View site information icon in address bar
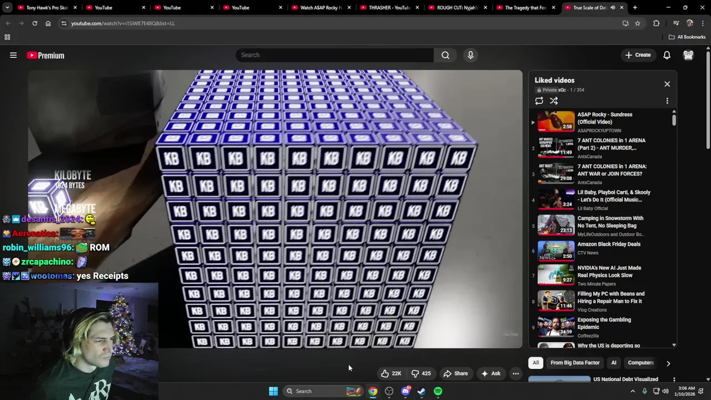711x400 pixels. coord(64,23)
